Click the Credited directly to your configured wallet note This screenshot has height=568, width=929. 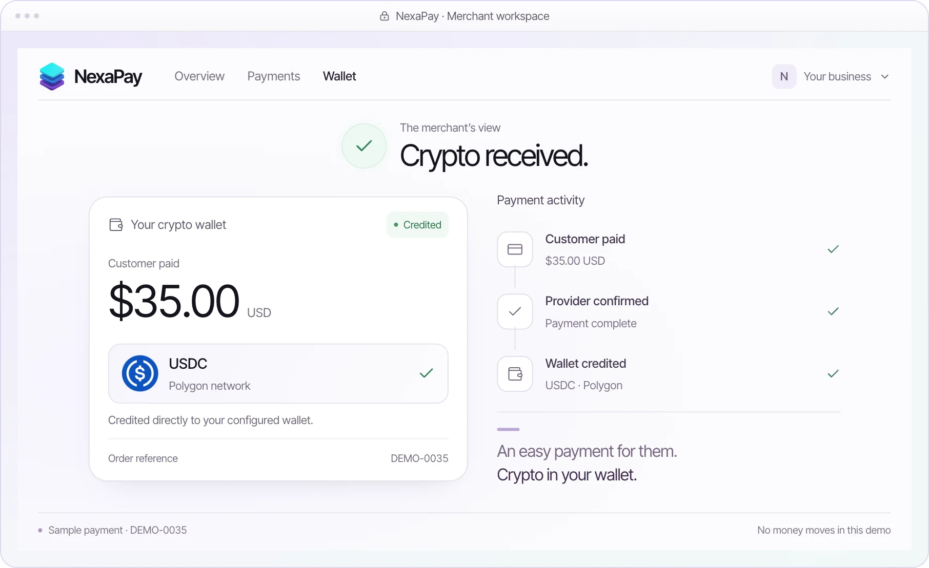click(211, 420)
